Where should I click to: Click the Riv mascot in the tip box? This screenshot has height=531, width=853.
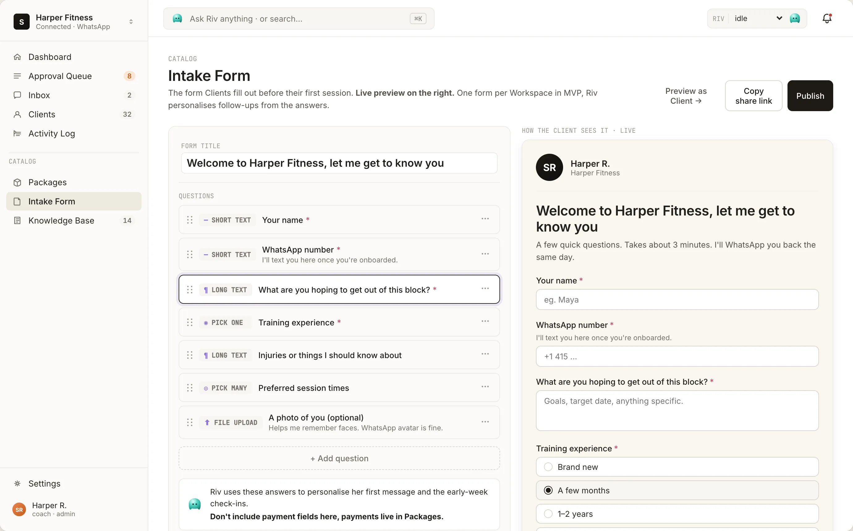[195, 504]
